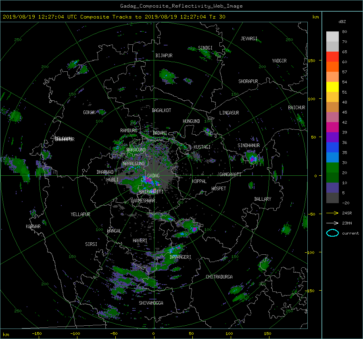Click the 'DAVANGERI' city label
The image size is (363, 339).
[x=180, y=257]
